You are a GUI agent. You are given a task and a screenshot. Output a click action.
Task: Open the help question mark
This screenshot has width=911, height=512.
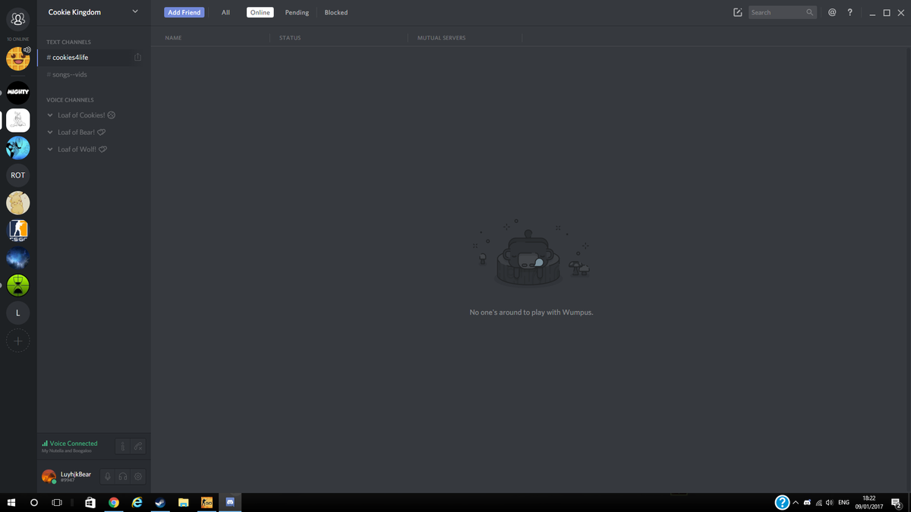tap(850, 12)
